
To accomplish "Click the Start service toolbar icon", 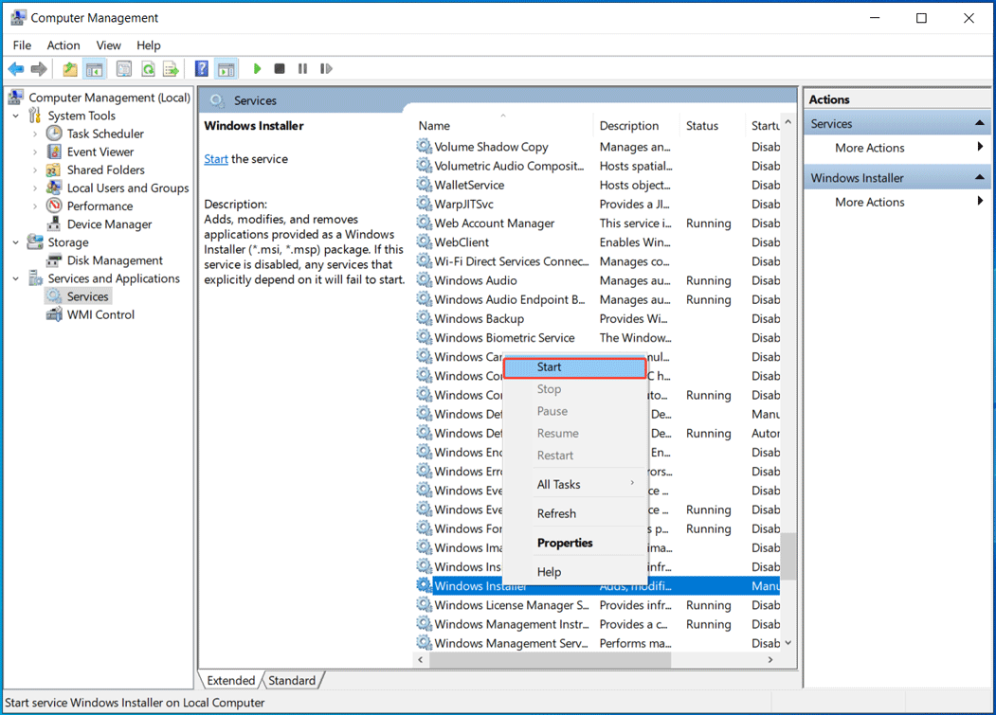I will 258,68.
